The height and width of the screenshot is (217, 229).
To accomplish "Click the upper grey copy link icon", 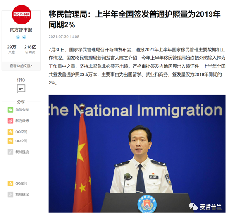I will click(x=10, y=152).
